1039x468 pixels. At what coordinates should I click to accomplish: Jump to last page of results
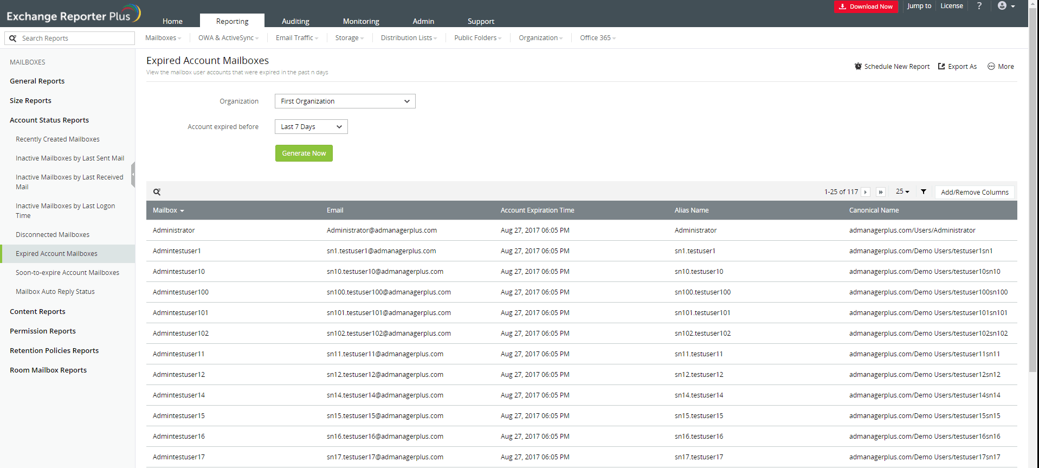[x=881, y=192]
